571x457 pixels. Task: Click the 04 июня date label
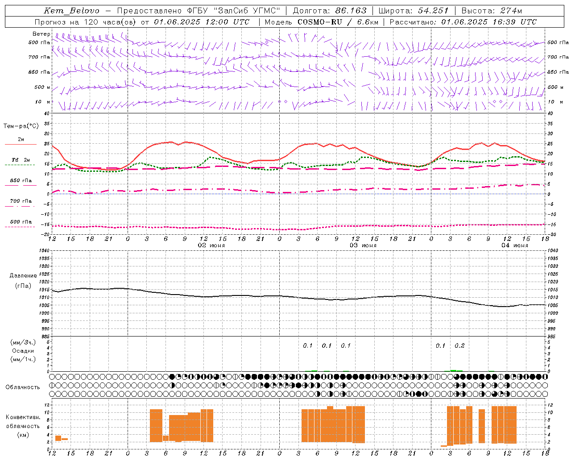tap(515, 245)
